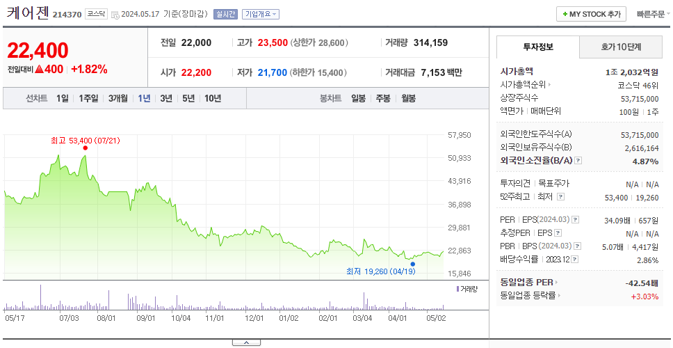Viewport: 673px width, 348px height.
Task: Click the 고가 value 23,500
Action: 273,43
